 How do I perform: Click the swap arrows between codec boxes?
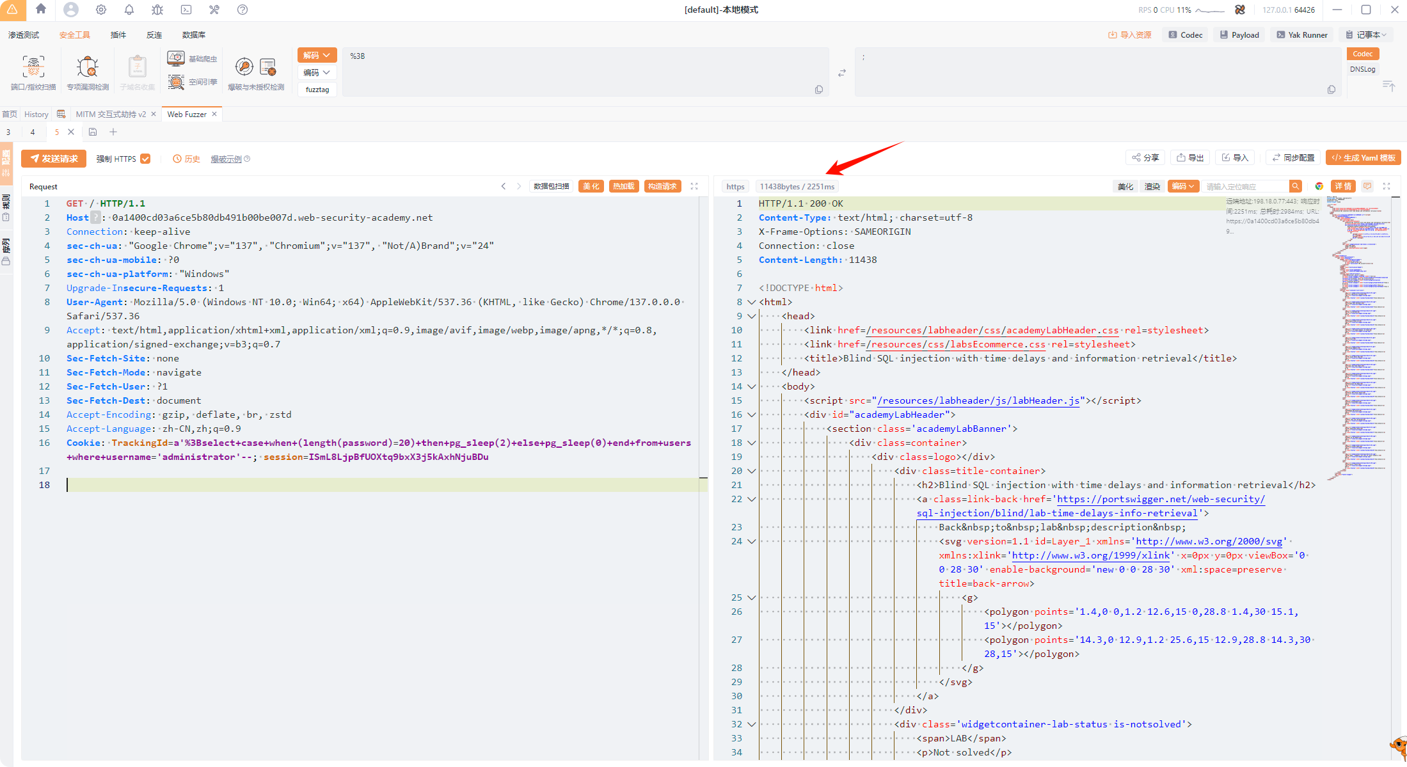pos(842,73)
